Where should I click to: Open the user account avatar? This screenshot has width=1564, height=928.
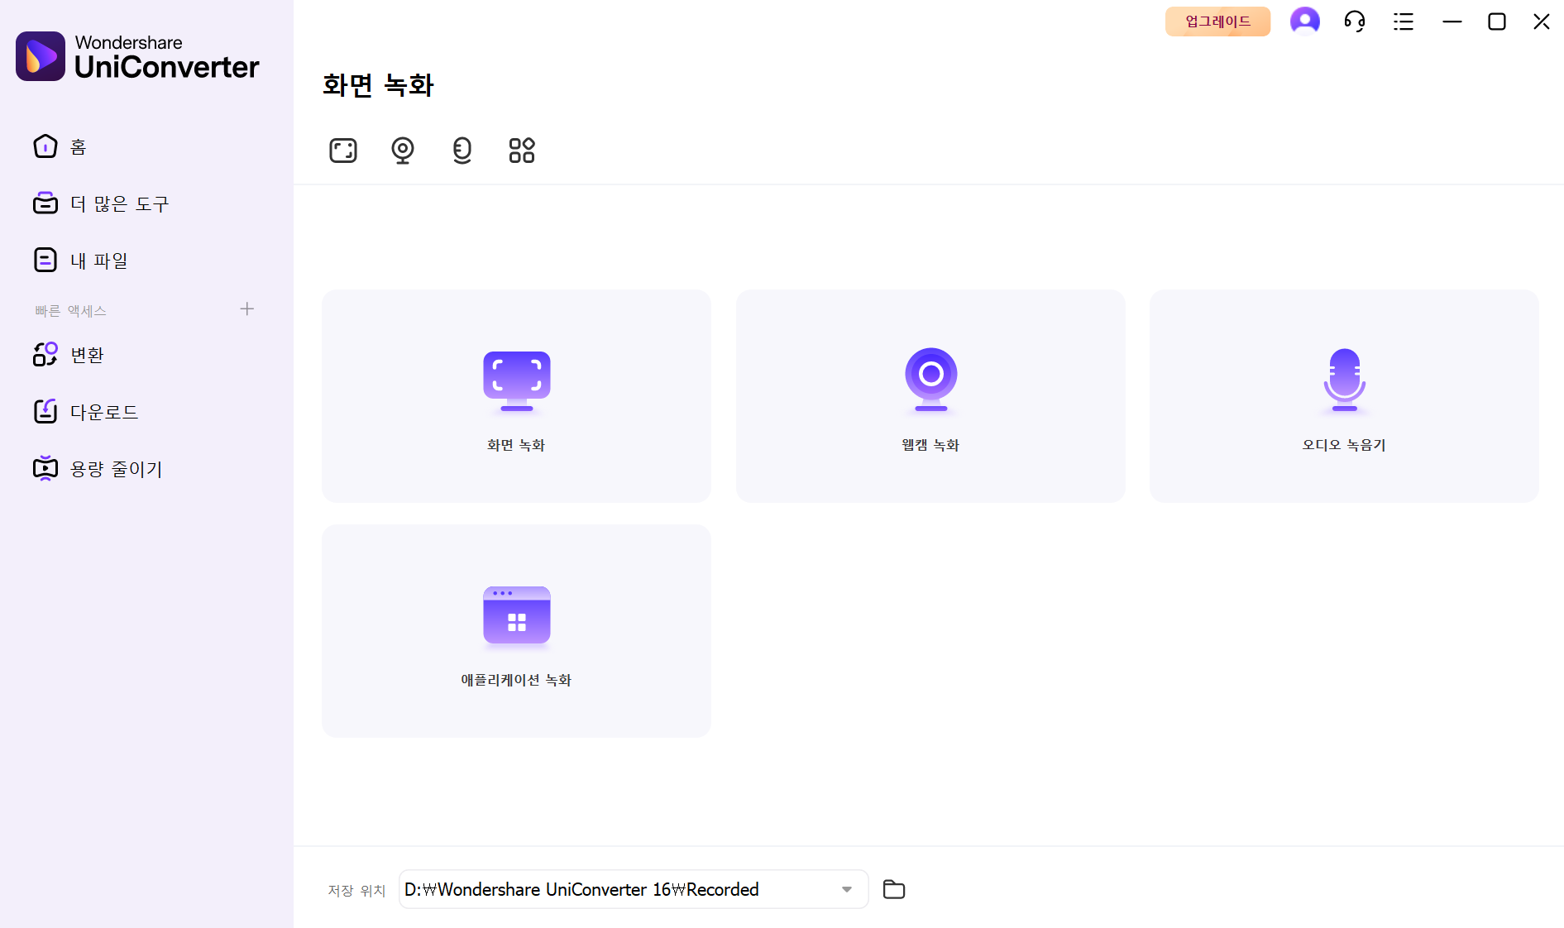(1305, 22)
